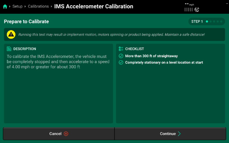Open the Calibrations breadcrumb
The height and width of the screenshot is (143, 229).
tap(38, 6)
